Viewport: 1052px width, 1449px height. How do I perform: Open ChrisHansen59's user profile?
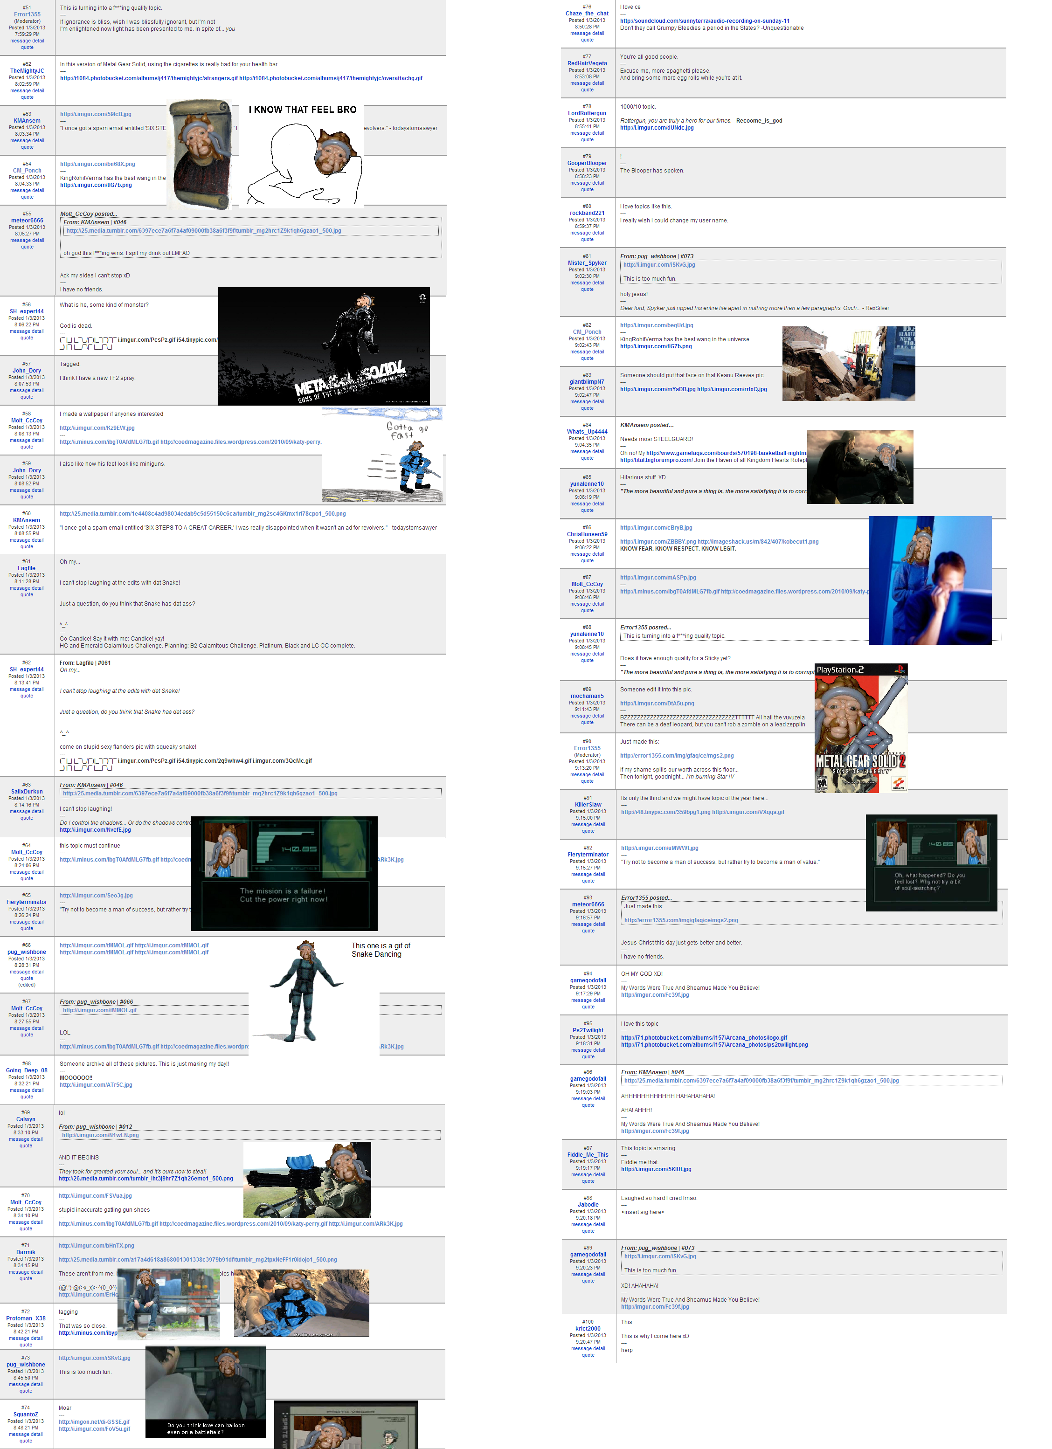(x=587, y=534)
